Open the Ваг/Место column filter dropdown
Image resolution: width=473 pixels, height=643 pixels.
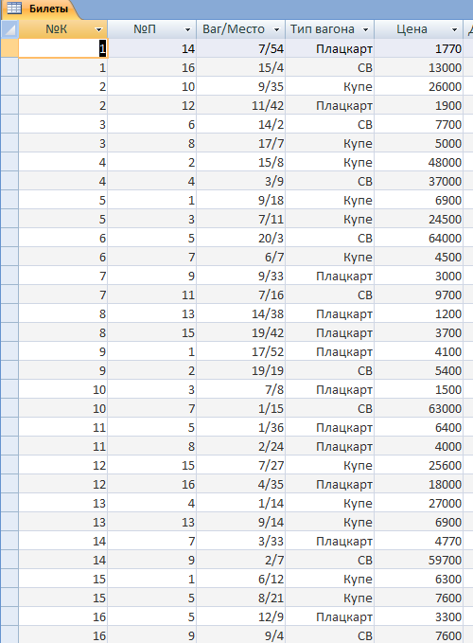click(276, 29)
